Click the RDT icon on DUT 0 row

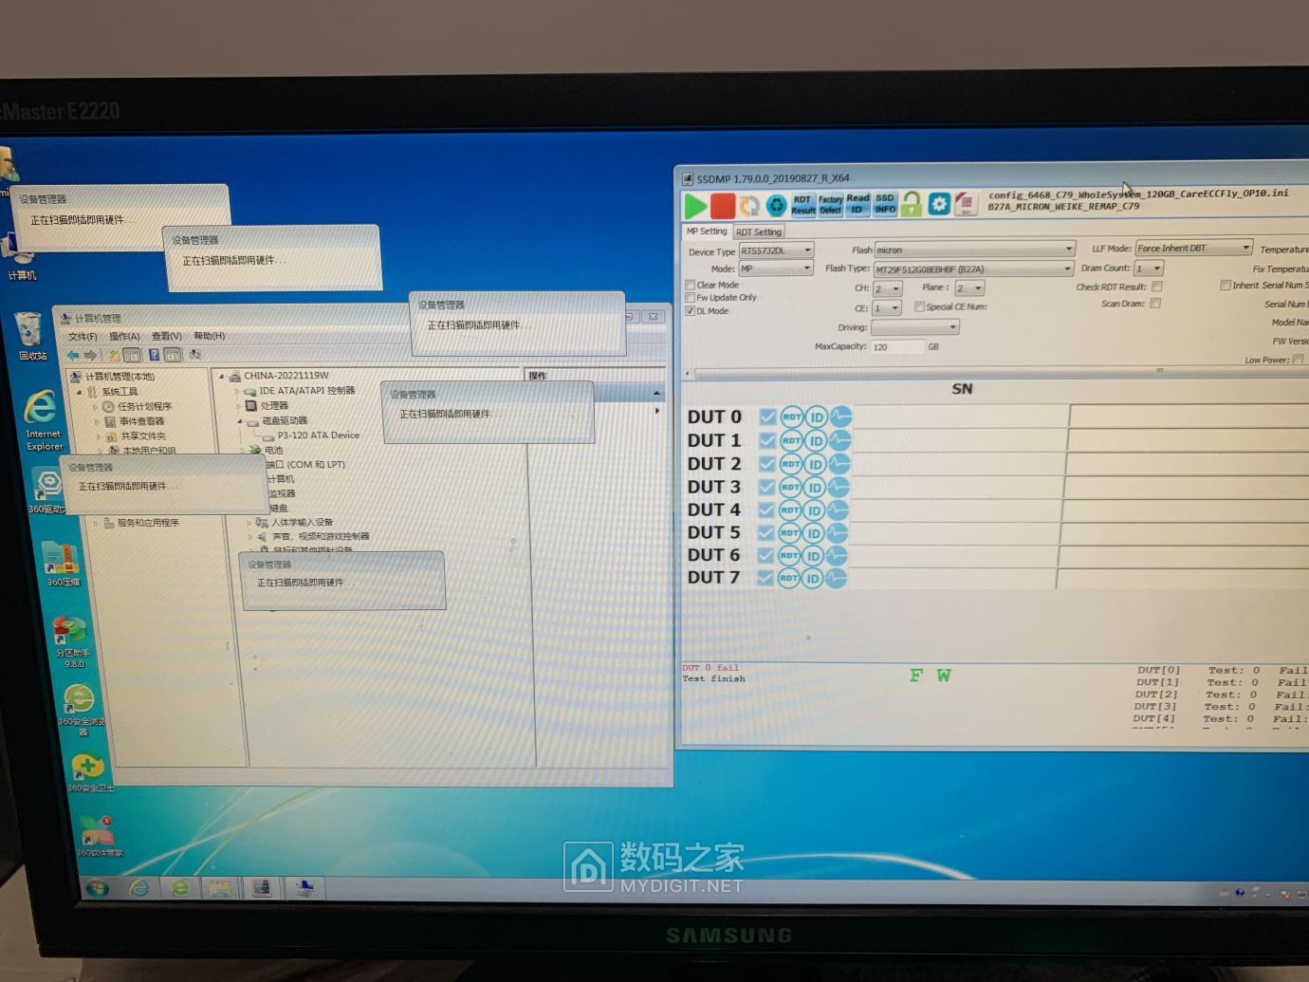pos(792,417)
